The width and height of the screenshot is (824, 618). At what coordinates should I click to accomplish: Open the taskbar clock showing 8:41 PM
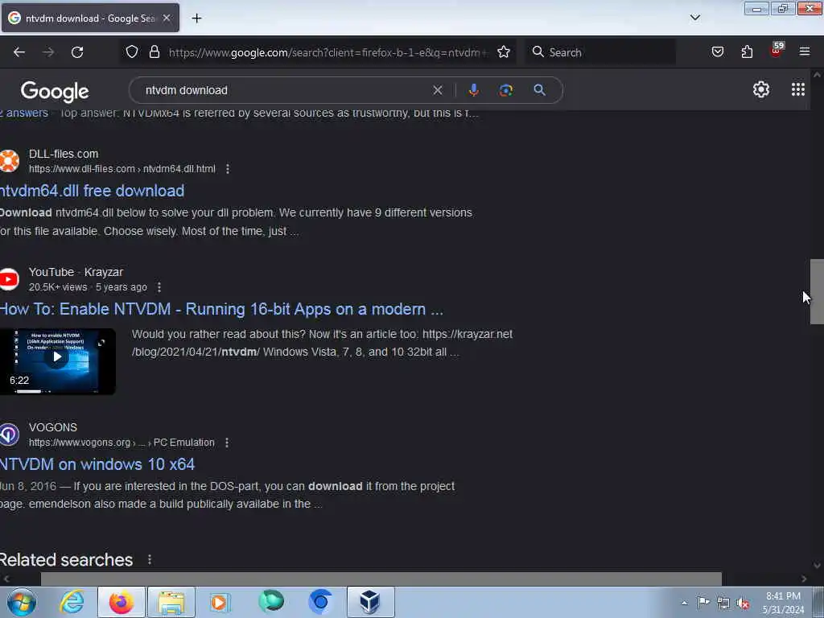click(783, 603)
